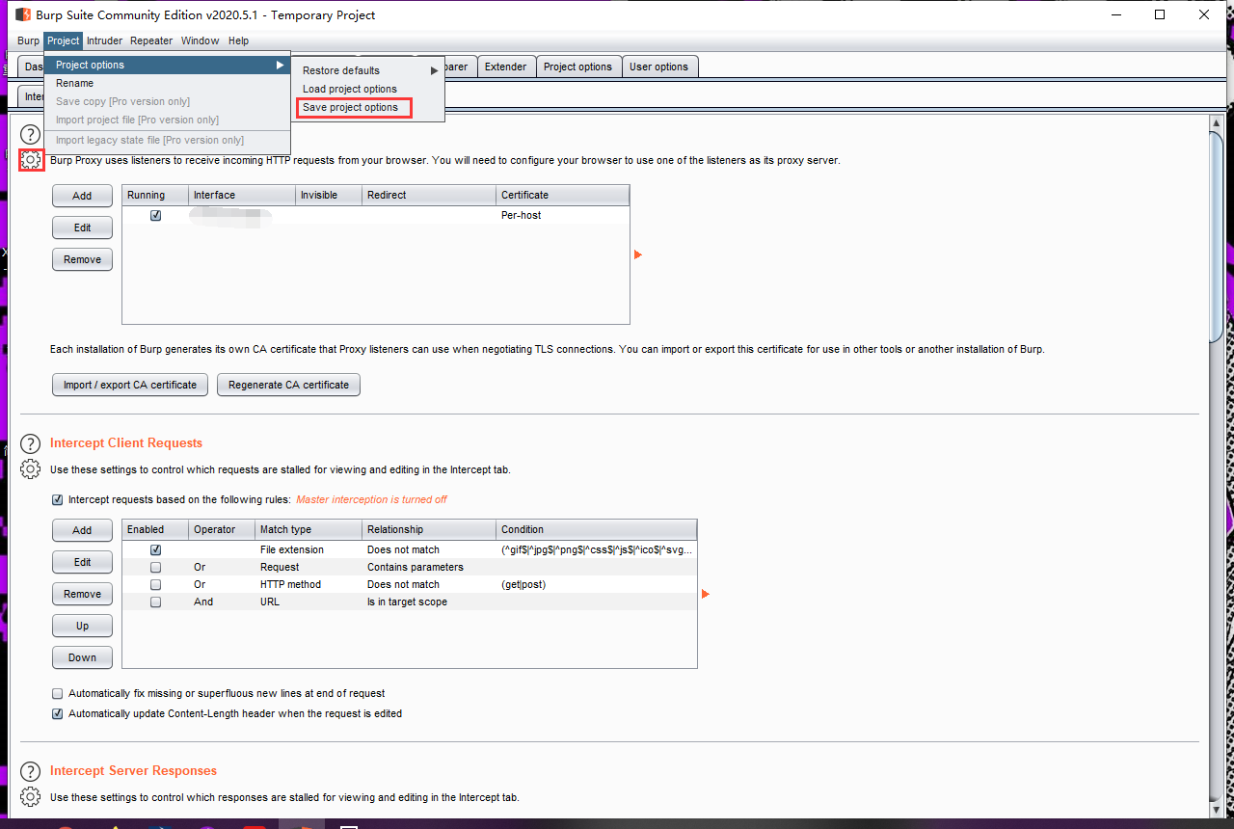Click the 'Interface' column header in listeners table
The height and width of the screenshot is (829, 1234).
click(242, 195)
